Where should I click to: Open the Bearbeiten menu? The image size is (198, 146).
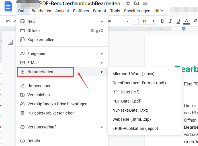coord(41,11)
